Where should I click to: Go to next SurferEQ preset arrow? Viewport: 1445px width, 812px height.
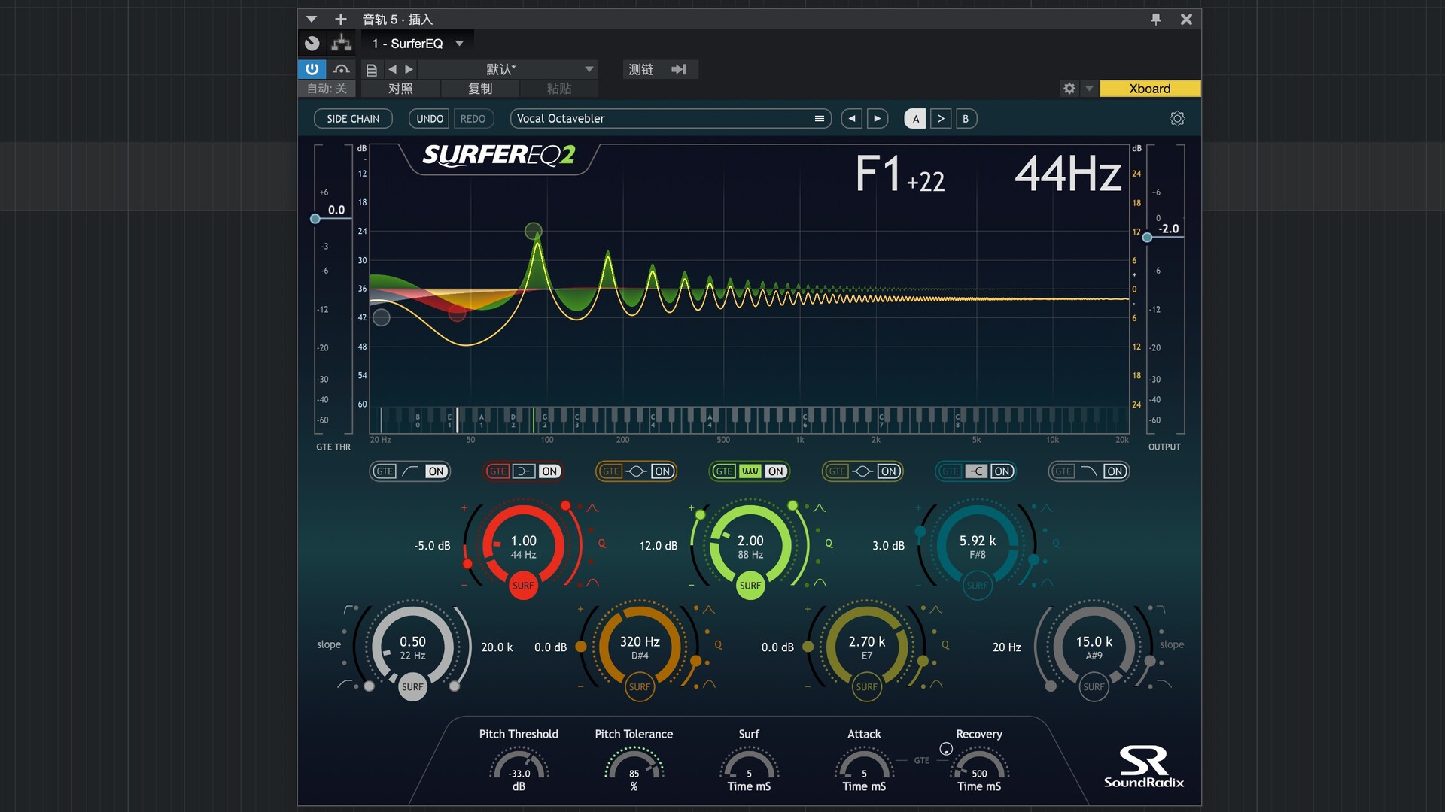pyautogui.click(x=877, y=118)
